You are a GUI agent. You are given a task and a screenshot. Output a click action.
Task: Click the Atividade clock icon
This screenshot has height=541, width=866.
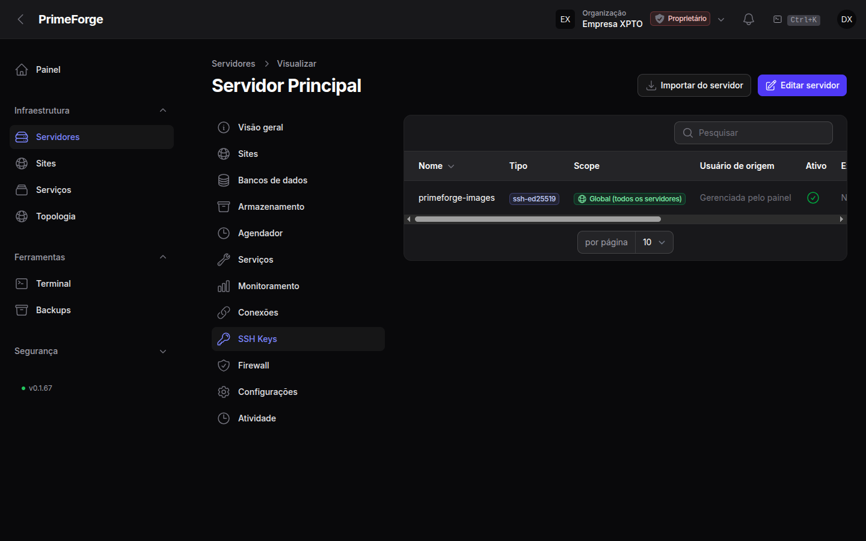[224, 418]
